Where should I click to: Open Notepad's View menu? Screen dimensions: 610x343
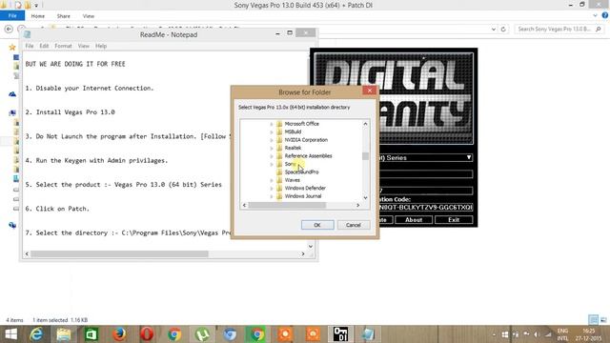coord(84,46)
